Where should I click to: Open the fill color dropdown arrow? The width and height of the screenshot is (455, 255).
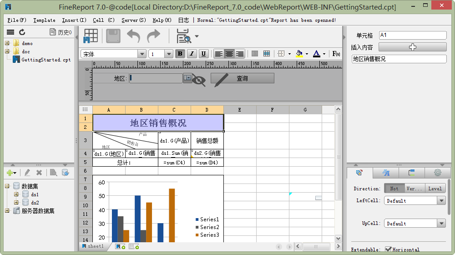pos(307,54)
